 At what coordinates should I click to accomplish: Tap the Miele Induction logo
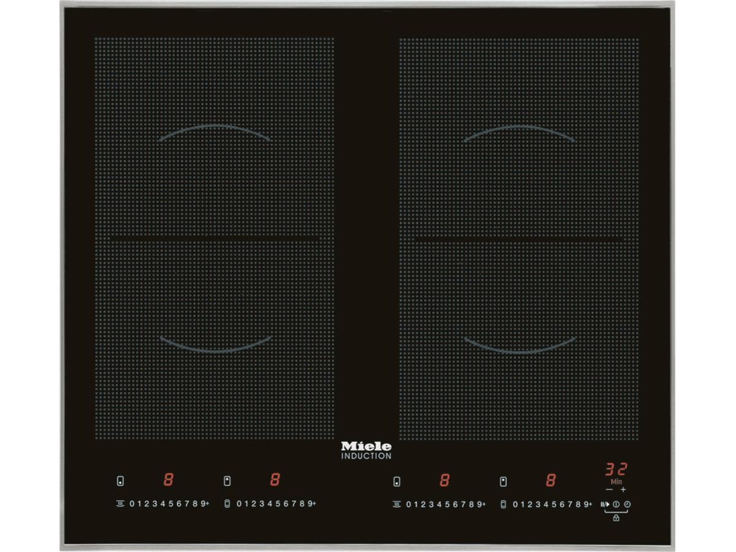(x=366, y=450)
